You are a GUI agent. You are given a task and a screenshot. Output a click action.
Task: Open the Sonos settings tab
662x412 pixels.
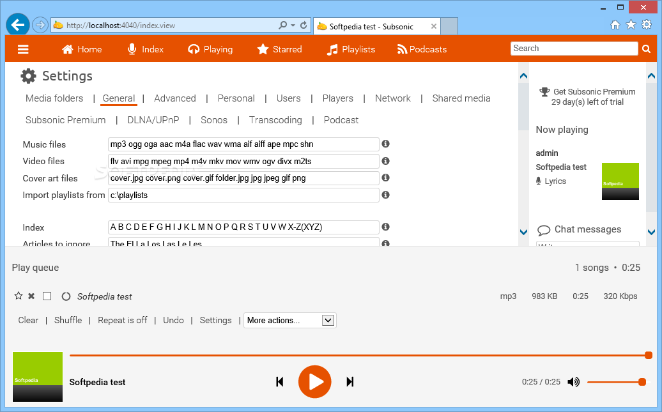pos(214,120)
